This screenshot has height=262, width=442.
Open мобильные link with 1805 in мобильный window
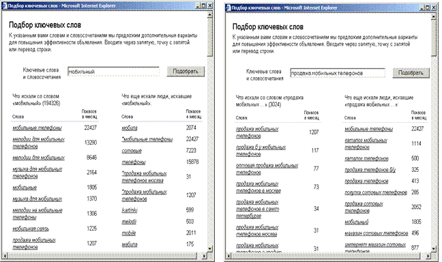point(25,188)
